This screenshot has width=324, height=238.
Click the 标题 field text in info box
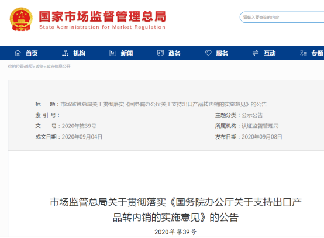coord(163,104)
